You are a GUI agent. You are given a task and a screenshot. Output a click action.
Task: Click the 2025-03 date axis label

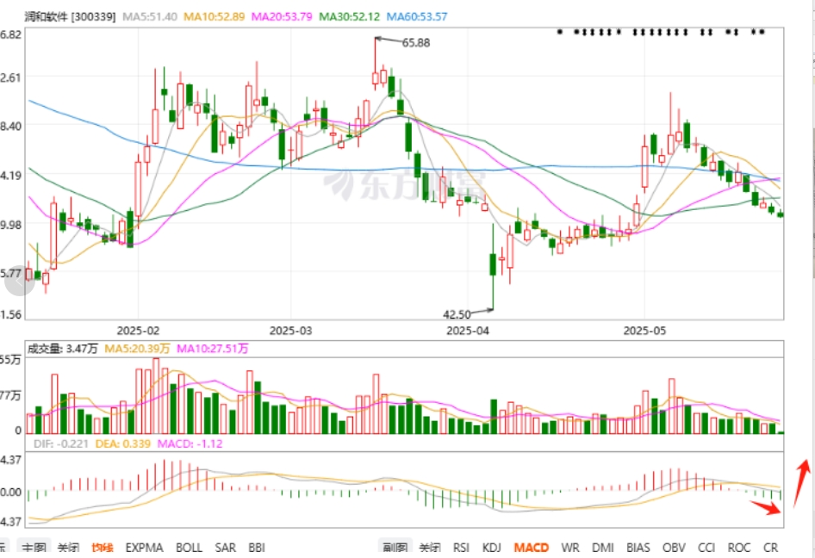pyautogui.click(x=290, y=331)
